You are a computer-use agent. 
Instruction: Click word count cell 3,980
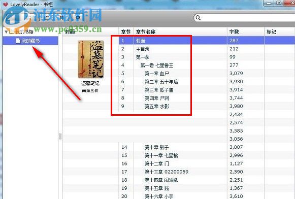[236, 106]
